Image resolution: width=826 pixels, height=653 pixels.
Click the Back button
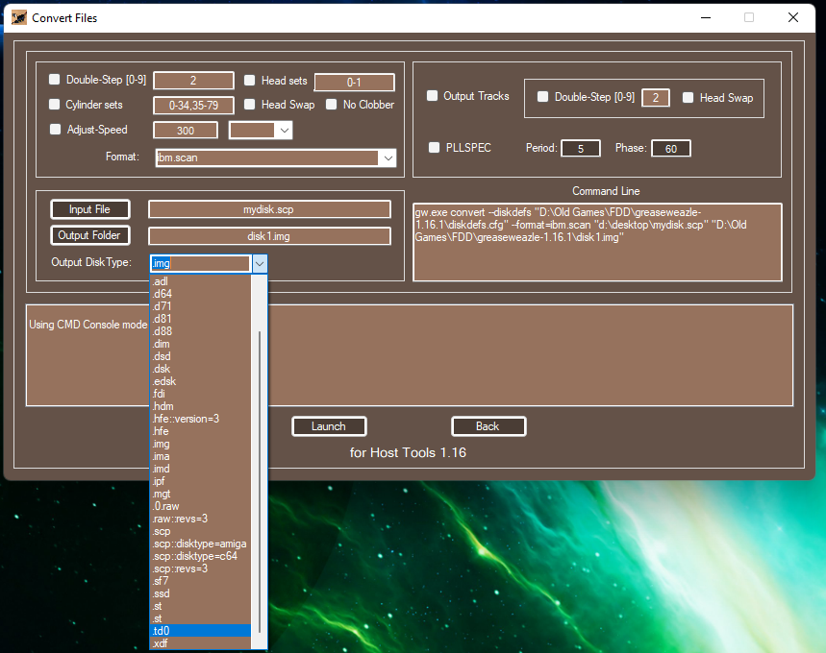pyautogui.click(x=488, y=426)
